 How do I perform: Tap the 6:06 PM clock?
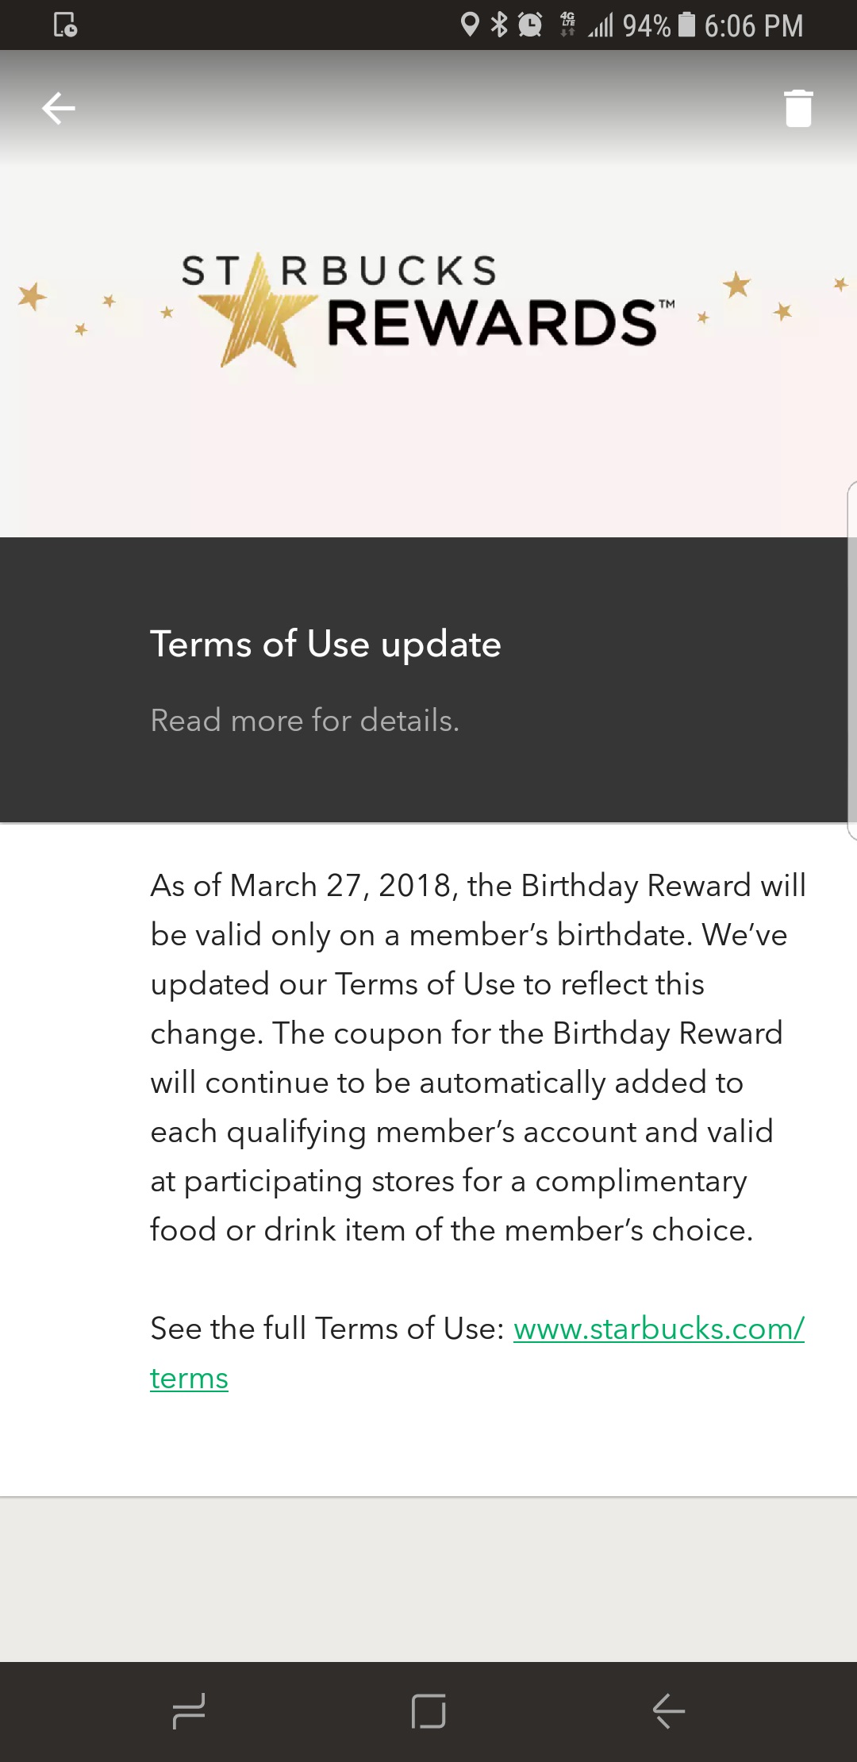point(753,26)
